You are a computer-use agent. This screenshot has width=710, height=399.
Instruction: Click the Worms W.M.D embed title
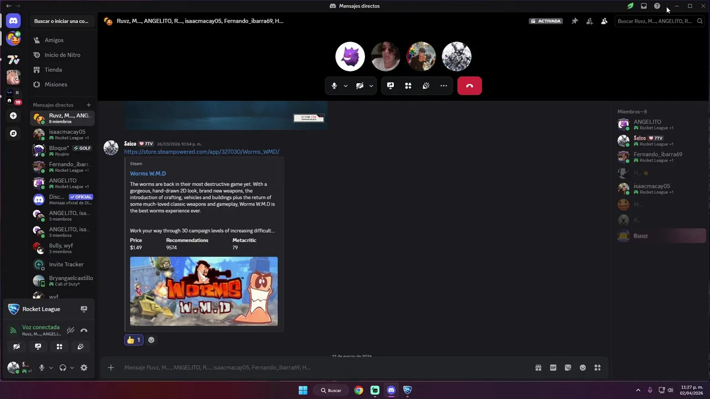point(148,173)
